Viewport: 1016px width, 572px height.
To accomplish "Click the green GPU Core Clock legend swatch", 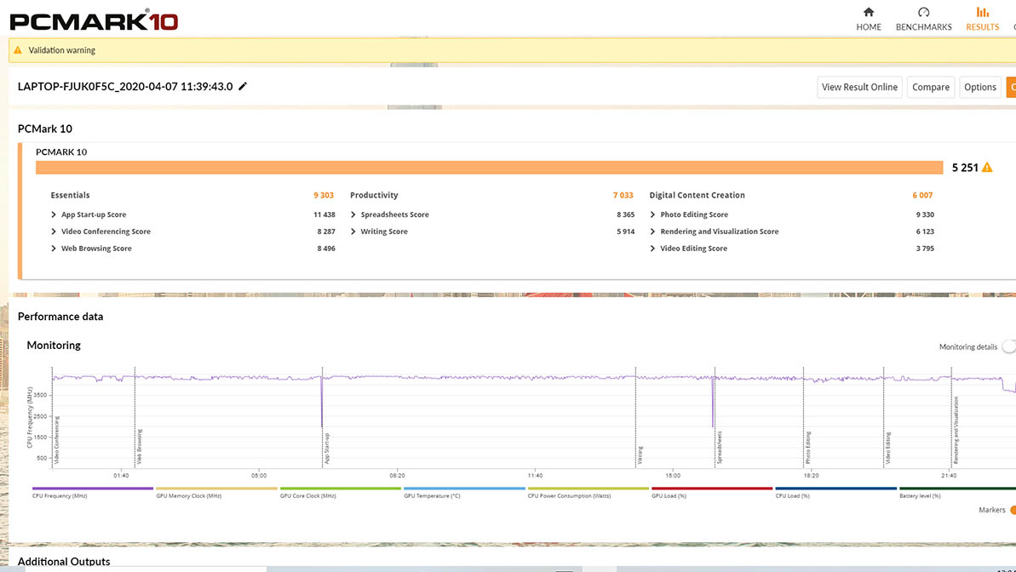I will click(x=340, y=489).
